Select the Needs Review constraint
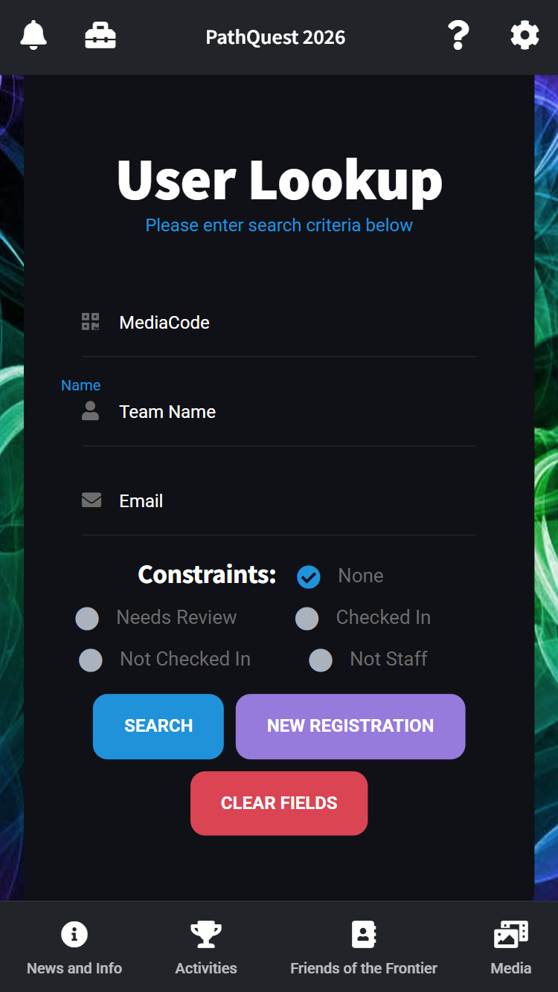Viewport: 558px width, 992px height. (87, 618)
